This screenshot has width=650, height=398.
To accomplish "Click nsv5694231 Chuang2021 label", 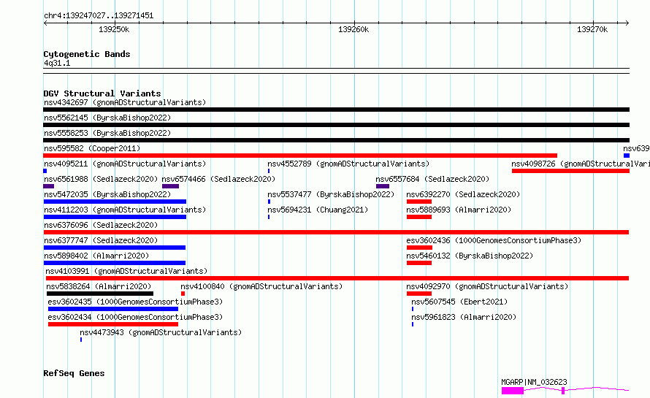I will point(318,210).
